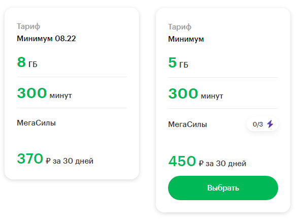Viewport: 299px width, 222px height.
Task: Click 300 минут in the Минимум card
Action: pos(195,93)
